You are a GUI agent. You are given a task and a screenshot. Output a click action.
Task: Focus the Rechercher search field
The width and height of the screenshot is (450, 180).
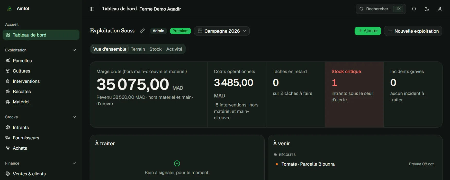[x=381, y=9]
